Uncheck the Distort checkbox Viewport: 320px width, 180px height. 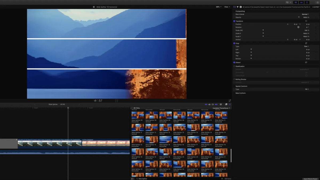(234, 62)
